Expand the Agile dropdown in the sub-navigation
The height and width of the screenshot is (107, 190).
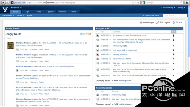tap(29, 15)
